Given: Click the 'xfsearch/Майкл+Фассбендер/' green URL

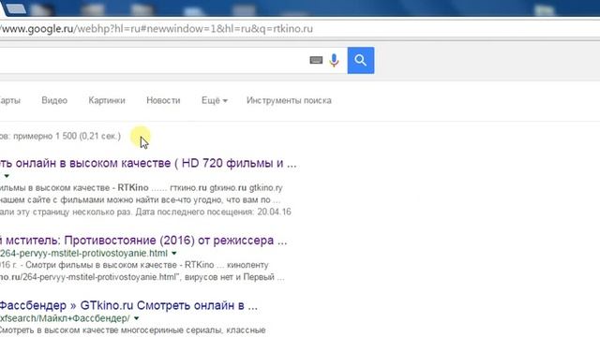Looking at the screenshot, I should coord(65,318).
